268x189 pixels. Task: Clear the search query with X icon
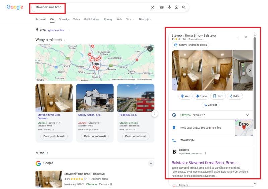tap(153, 7)
